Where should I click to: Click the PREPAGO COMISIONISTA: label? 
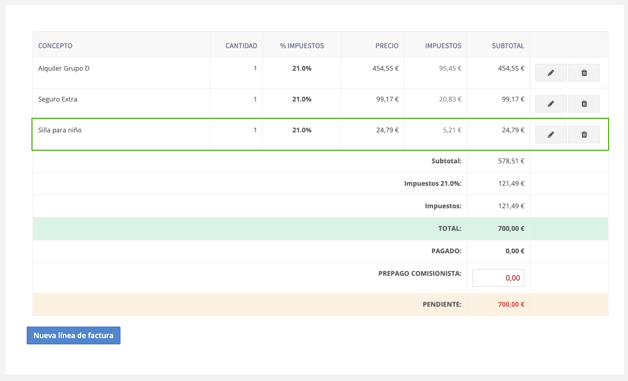coord(420,273)
